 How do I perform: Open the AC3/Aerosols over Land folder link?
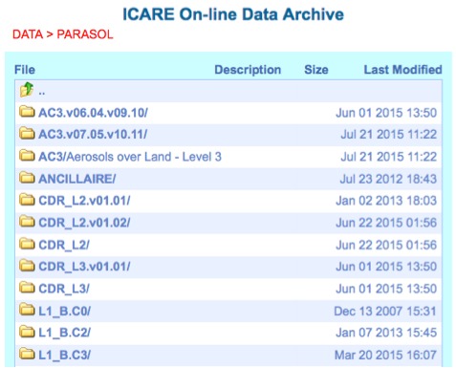(130, 157)
